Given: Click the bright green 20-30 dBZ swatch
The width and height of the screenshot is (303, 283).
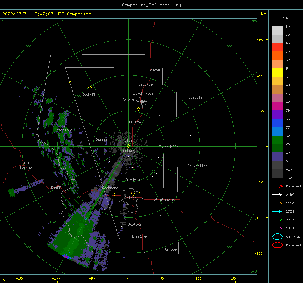Looking at the screenshot, I should click(277, 140).
